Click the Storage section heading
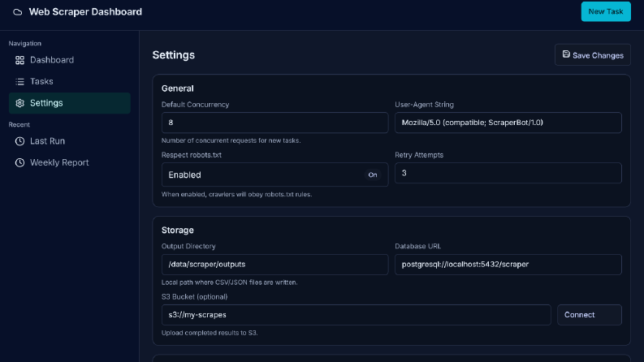Screen dimensions: 644x362 (x=177, y=231)
